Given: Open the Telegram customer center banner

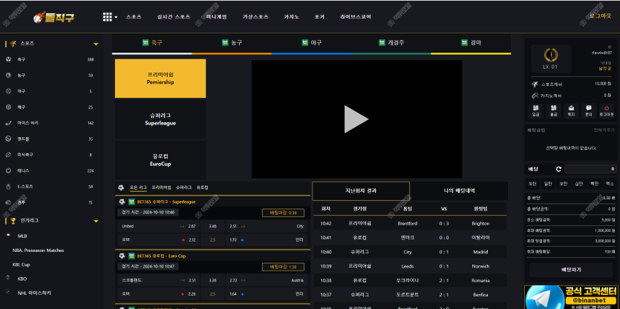Looking at the screenshot, I should pyautogui.click(x=572, y=296).
